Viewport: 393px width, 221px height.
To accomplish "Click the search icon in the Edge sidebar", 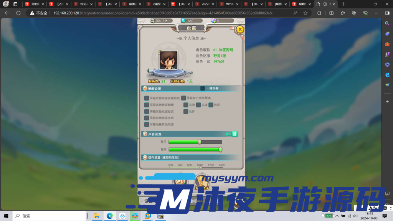I will (386, 23).
